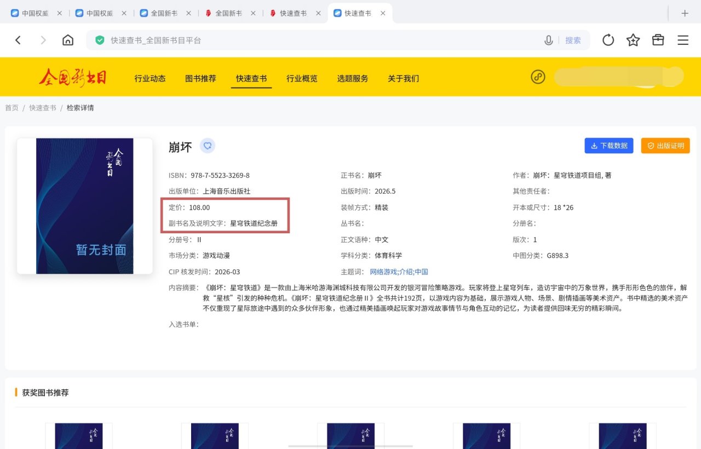Close the active 快速查书 tab

[x=382, y=13]
